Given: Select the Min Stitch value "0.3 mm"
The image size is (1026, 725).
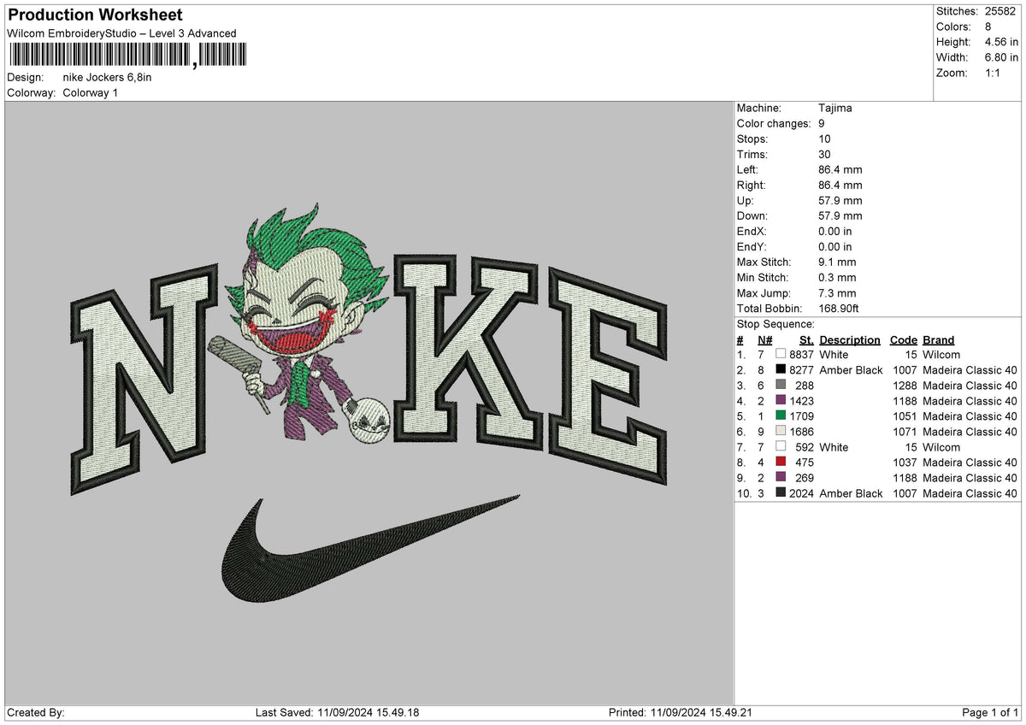Looking at the screenshot, I should tap(837, 277).
